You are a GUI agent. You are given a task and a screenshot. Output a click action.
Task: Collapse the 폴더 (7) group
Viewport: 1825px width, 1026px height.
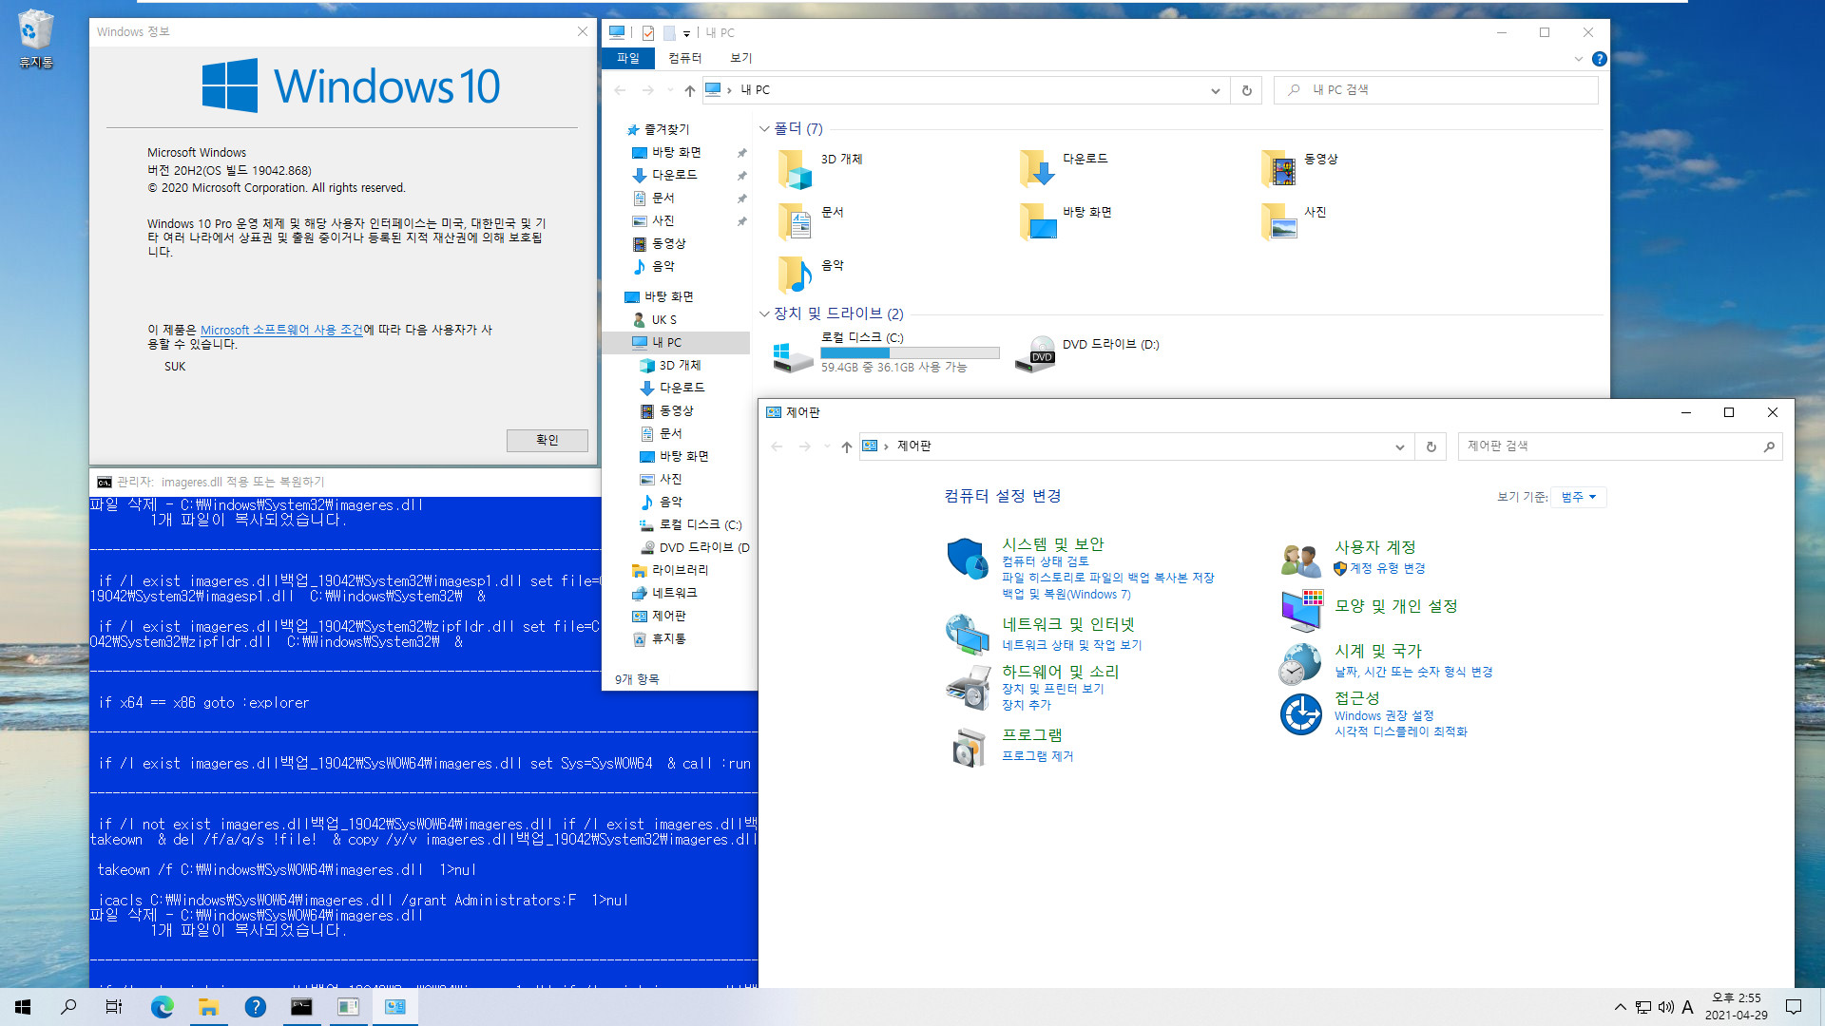point(764,128)
